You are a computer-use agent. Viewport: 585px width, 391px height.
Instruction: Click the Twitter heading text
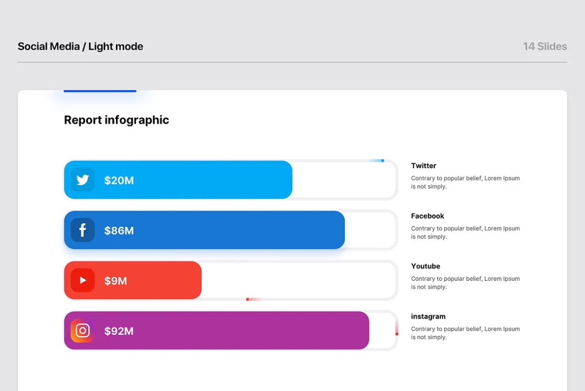[424, 166]
